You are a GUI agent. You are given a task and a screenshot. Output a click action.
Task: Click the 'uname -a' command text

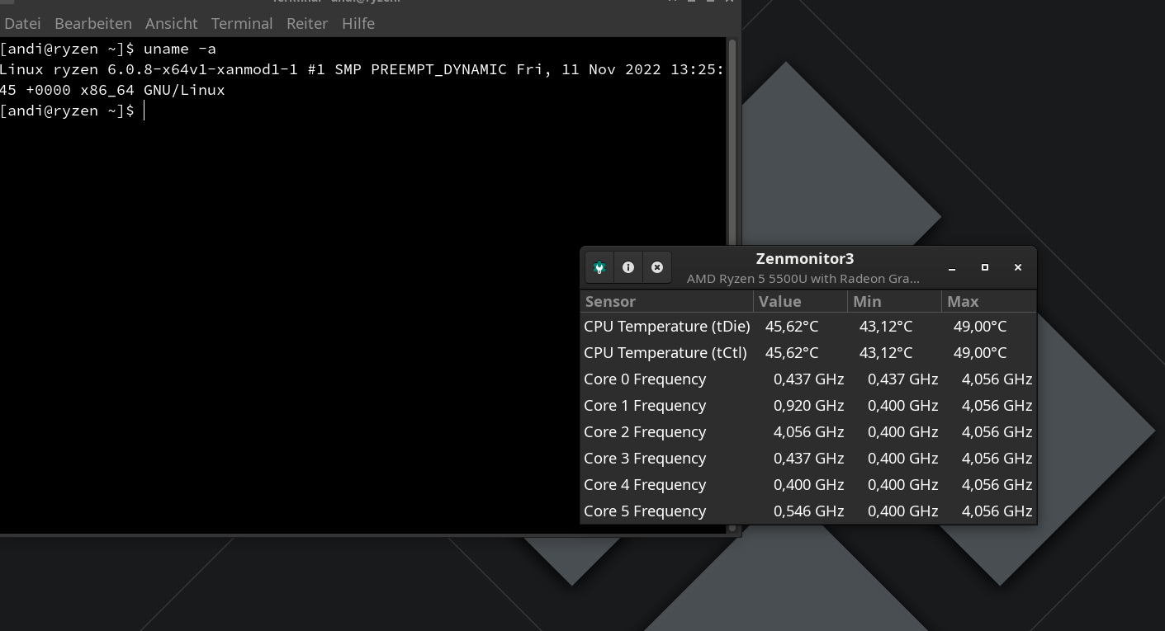click(x=180, y=49)
